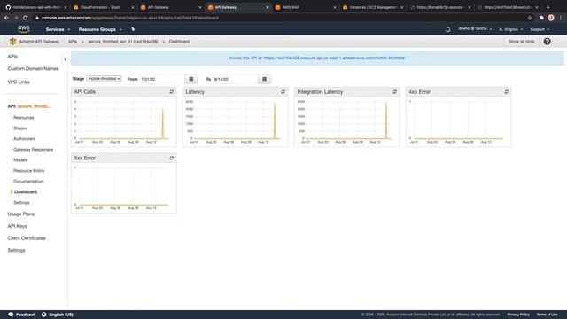567x319 pixels.
Task: Click the language globe icon
Action: (43, 315)
